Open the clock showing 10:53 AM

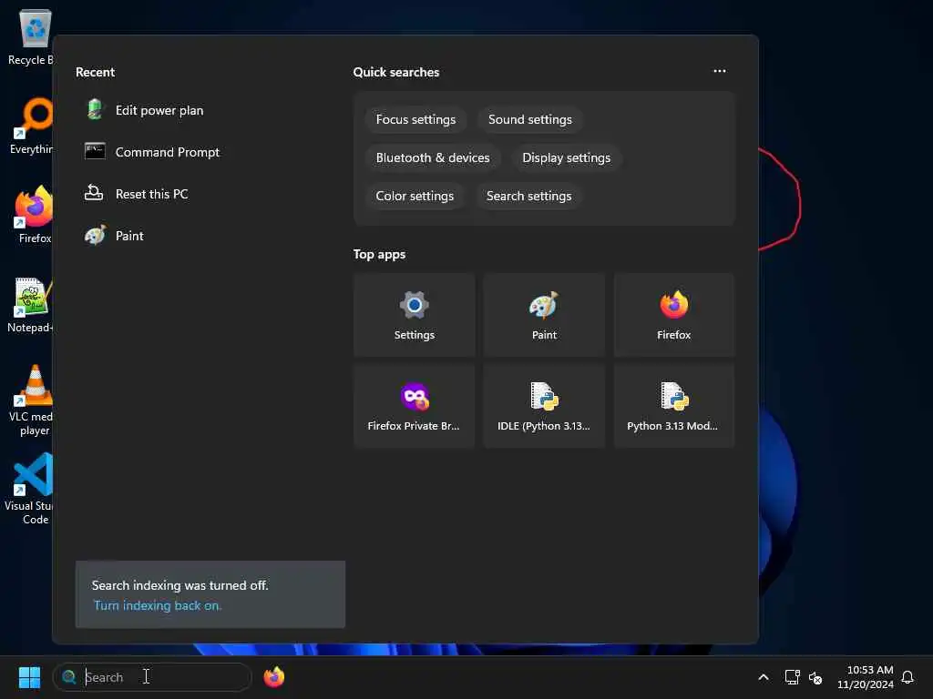866,677
